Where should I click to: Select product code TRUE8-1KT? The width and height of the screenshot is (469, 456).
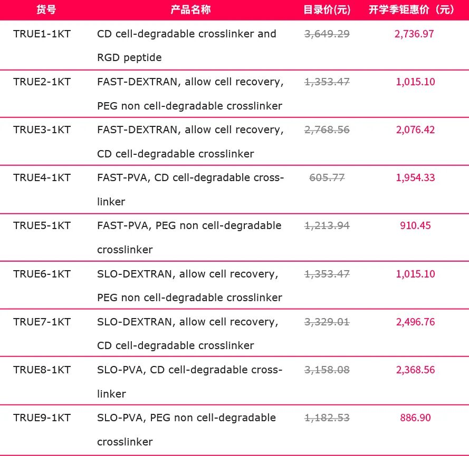click(x=42, y=370)
